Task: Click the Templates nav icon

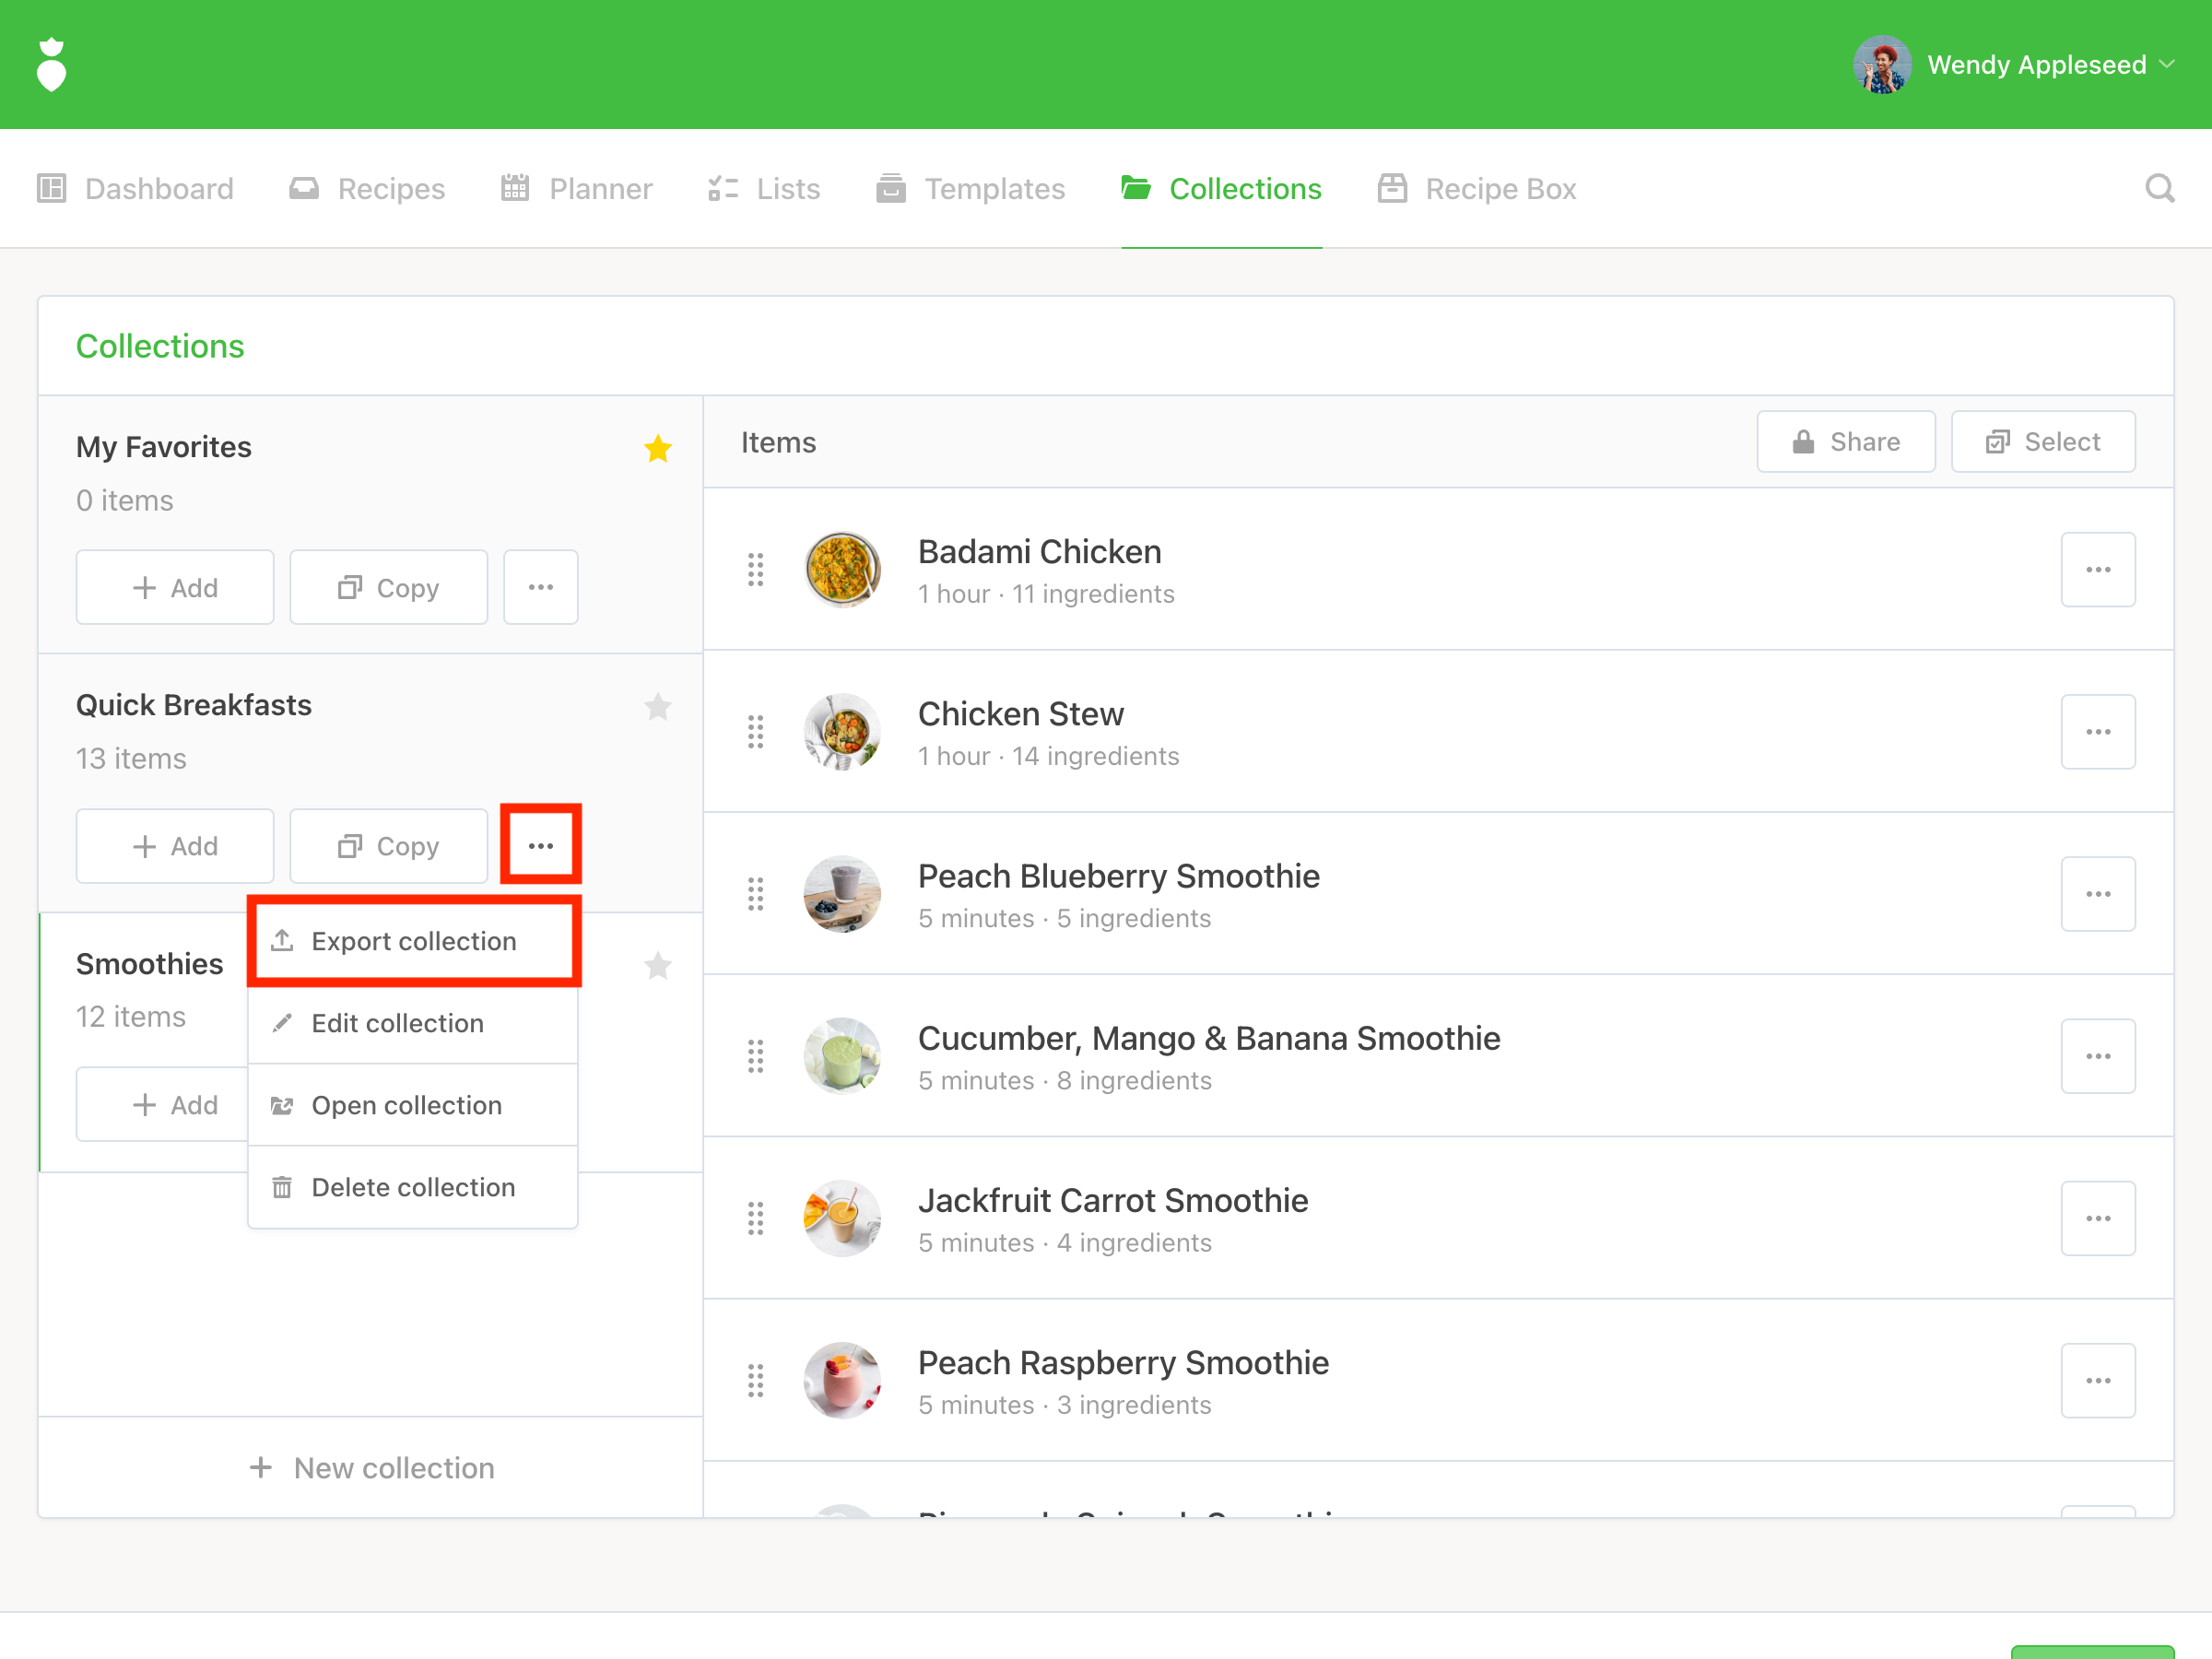Action: click(x=890, y=188)
